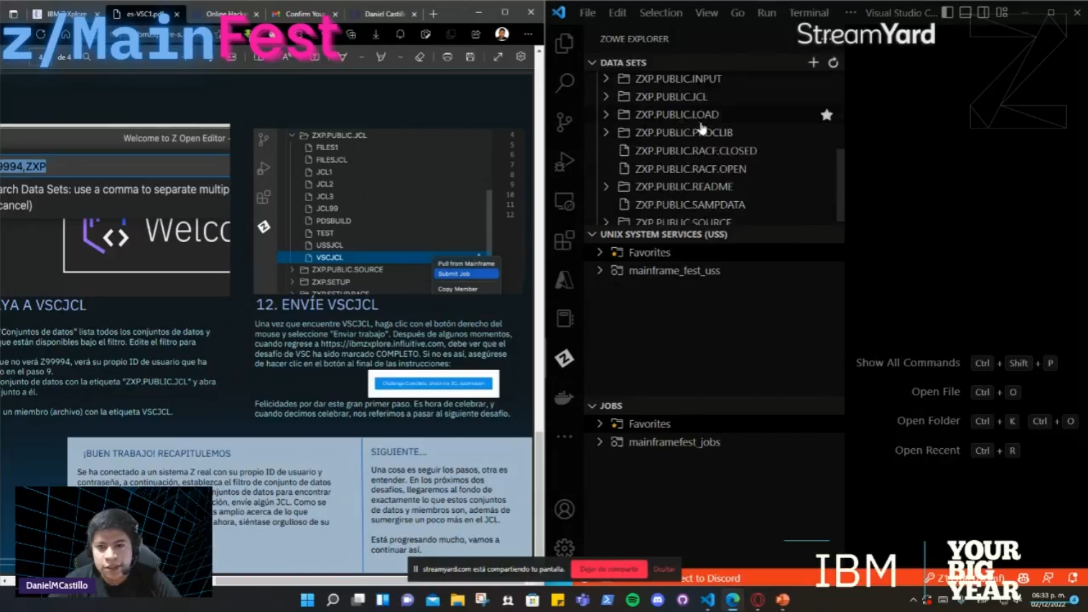Viewport: 1088px width, 612px height.
Task: Open Selection menu in VS Code
Action: tap(661, 12)
